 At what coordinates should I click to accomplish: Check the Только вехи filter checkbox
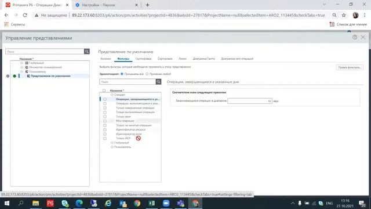click(x=105, y=117)
